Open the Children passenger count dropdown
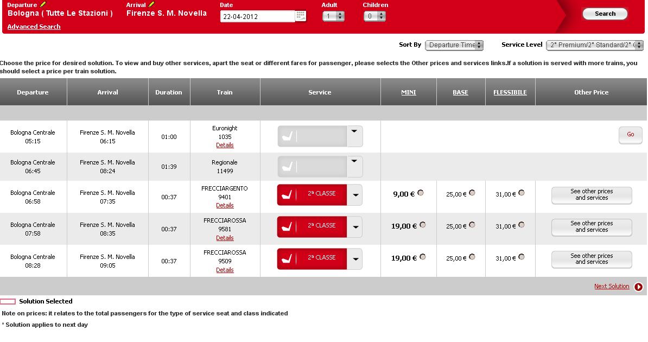This screenshot has width=648, height=342. (x=374, y=16)
